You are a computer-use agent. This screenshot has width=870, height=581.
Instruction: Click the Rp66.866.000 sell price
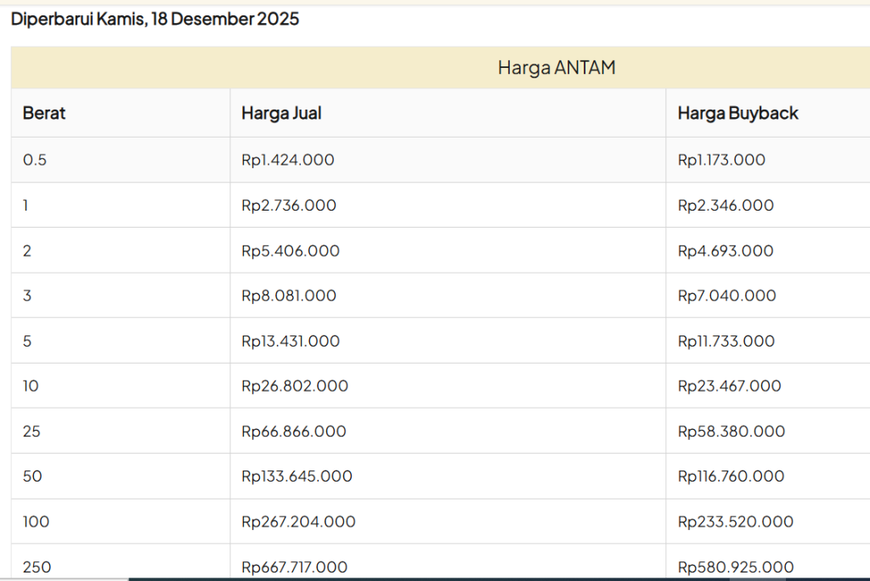(x=294, y=432)
